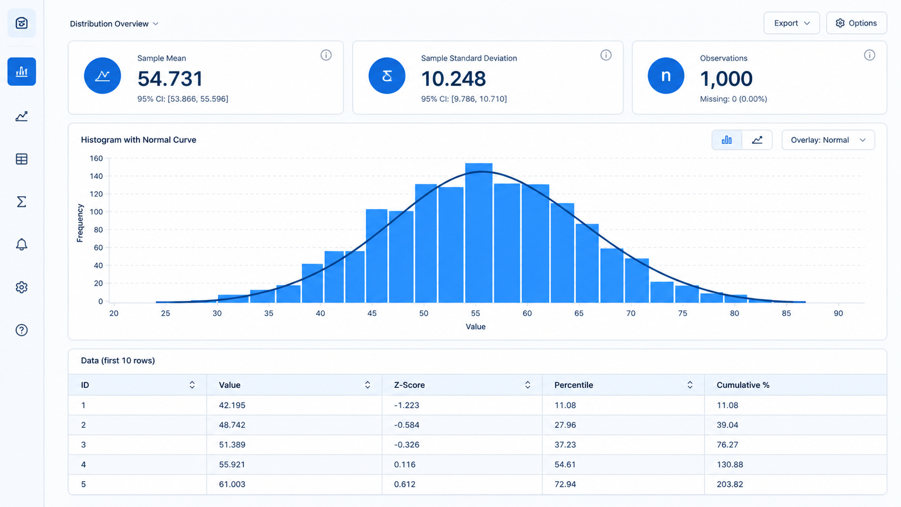
Task: Expand the Distribution Overview dropdown
Action: 114,24
